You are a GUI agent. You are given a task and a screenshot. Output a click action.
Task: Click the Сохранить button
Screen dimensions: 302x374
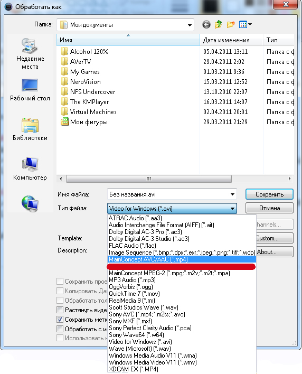coord(269,194)
